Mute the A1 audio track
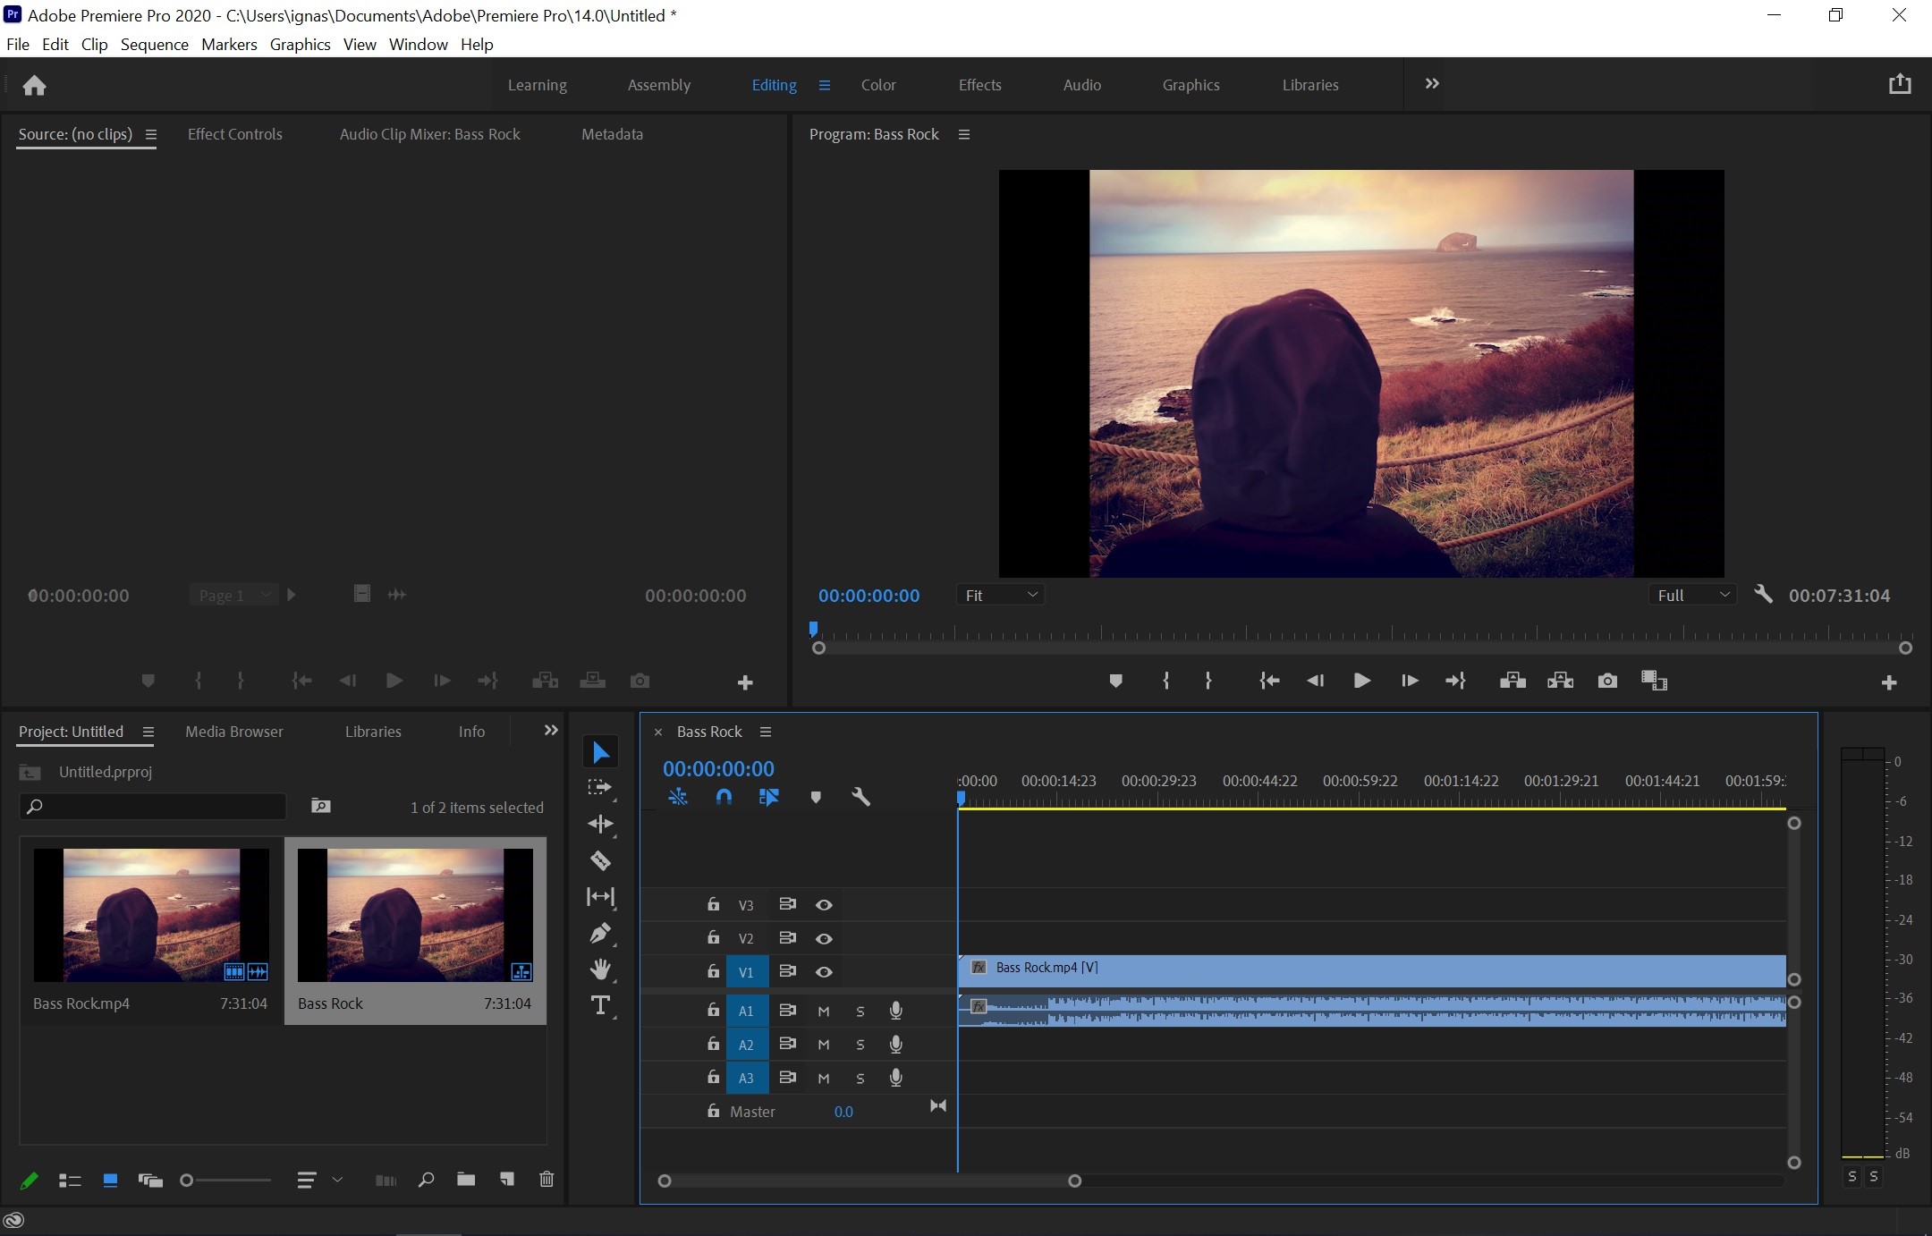 click(x=822, y=1011)
